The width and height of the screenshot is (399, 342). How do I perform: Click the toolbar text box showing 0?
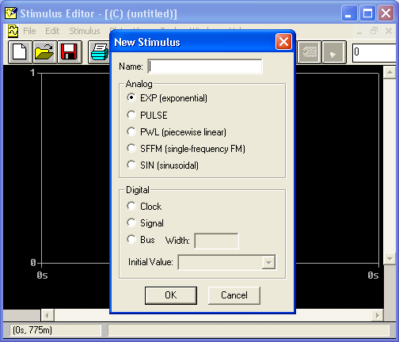[x=374, y=53]
